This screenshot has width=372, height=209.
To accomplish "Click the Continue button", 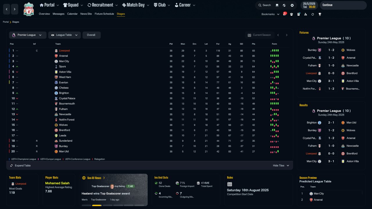I will (343, 5).
